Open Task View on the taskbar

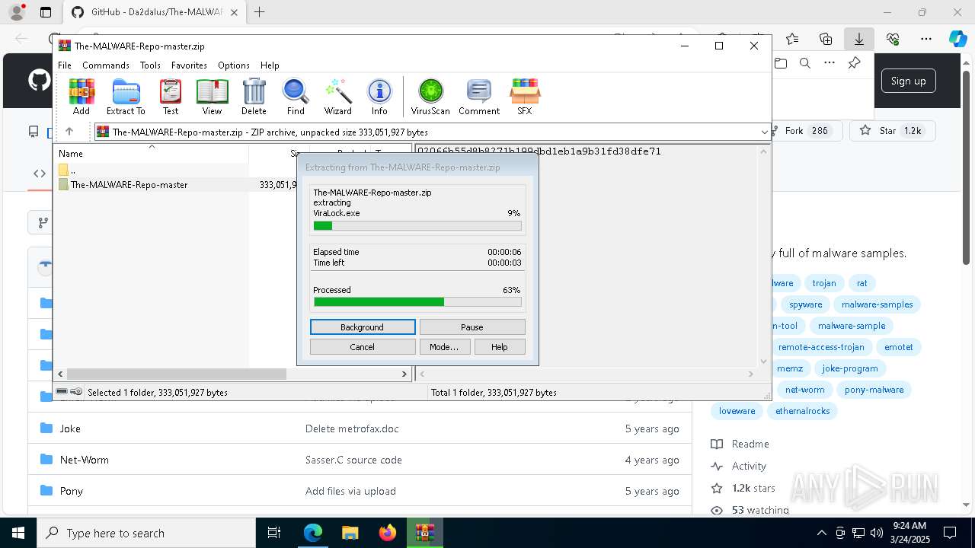point(275,533)
